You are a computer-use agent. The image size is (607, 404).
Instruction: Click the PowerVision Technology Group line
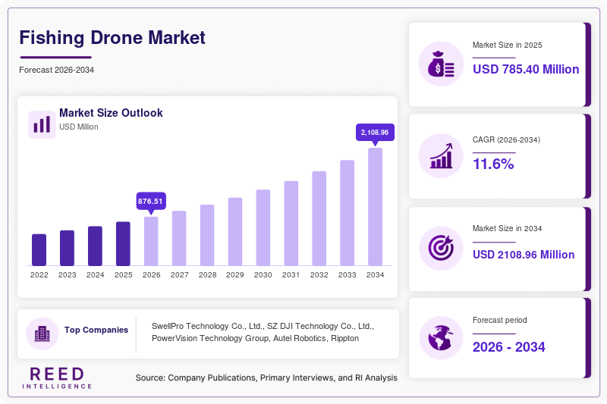coord(255,338)
